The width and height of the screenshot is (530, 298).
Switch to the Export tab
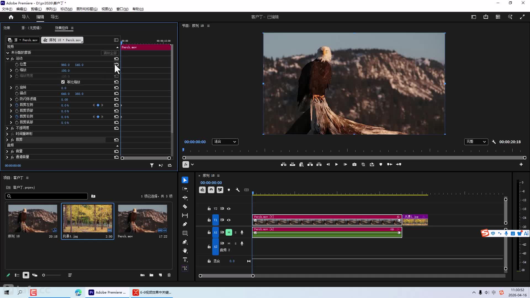pyautogui.click(x=54, y=17)
